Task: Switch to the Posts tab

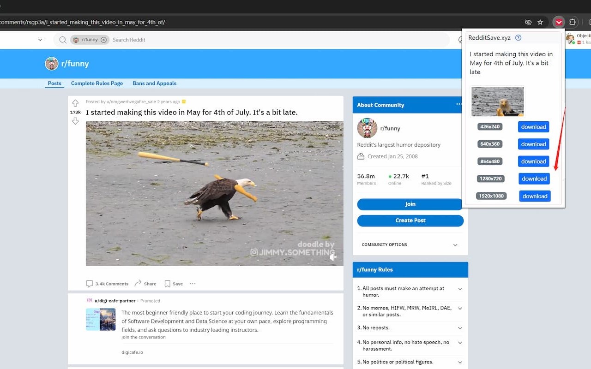Action: point(54,83)
